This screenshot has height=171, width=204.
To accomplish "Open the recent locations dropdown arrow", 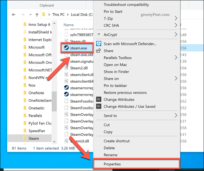I will click(x=30, y=15).
